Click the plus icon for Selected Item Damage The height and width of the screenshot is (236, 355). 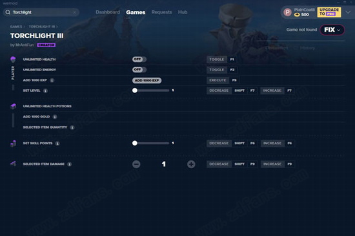(x=191, y=164)
